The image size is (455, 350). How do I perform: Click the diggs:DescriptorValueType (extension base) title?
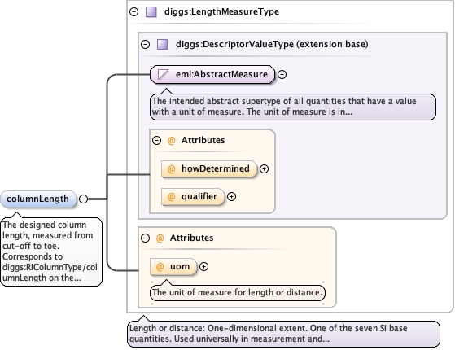point(272,45)
